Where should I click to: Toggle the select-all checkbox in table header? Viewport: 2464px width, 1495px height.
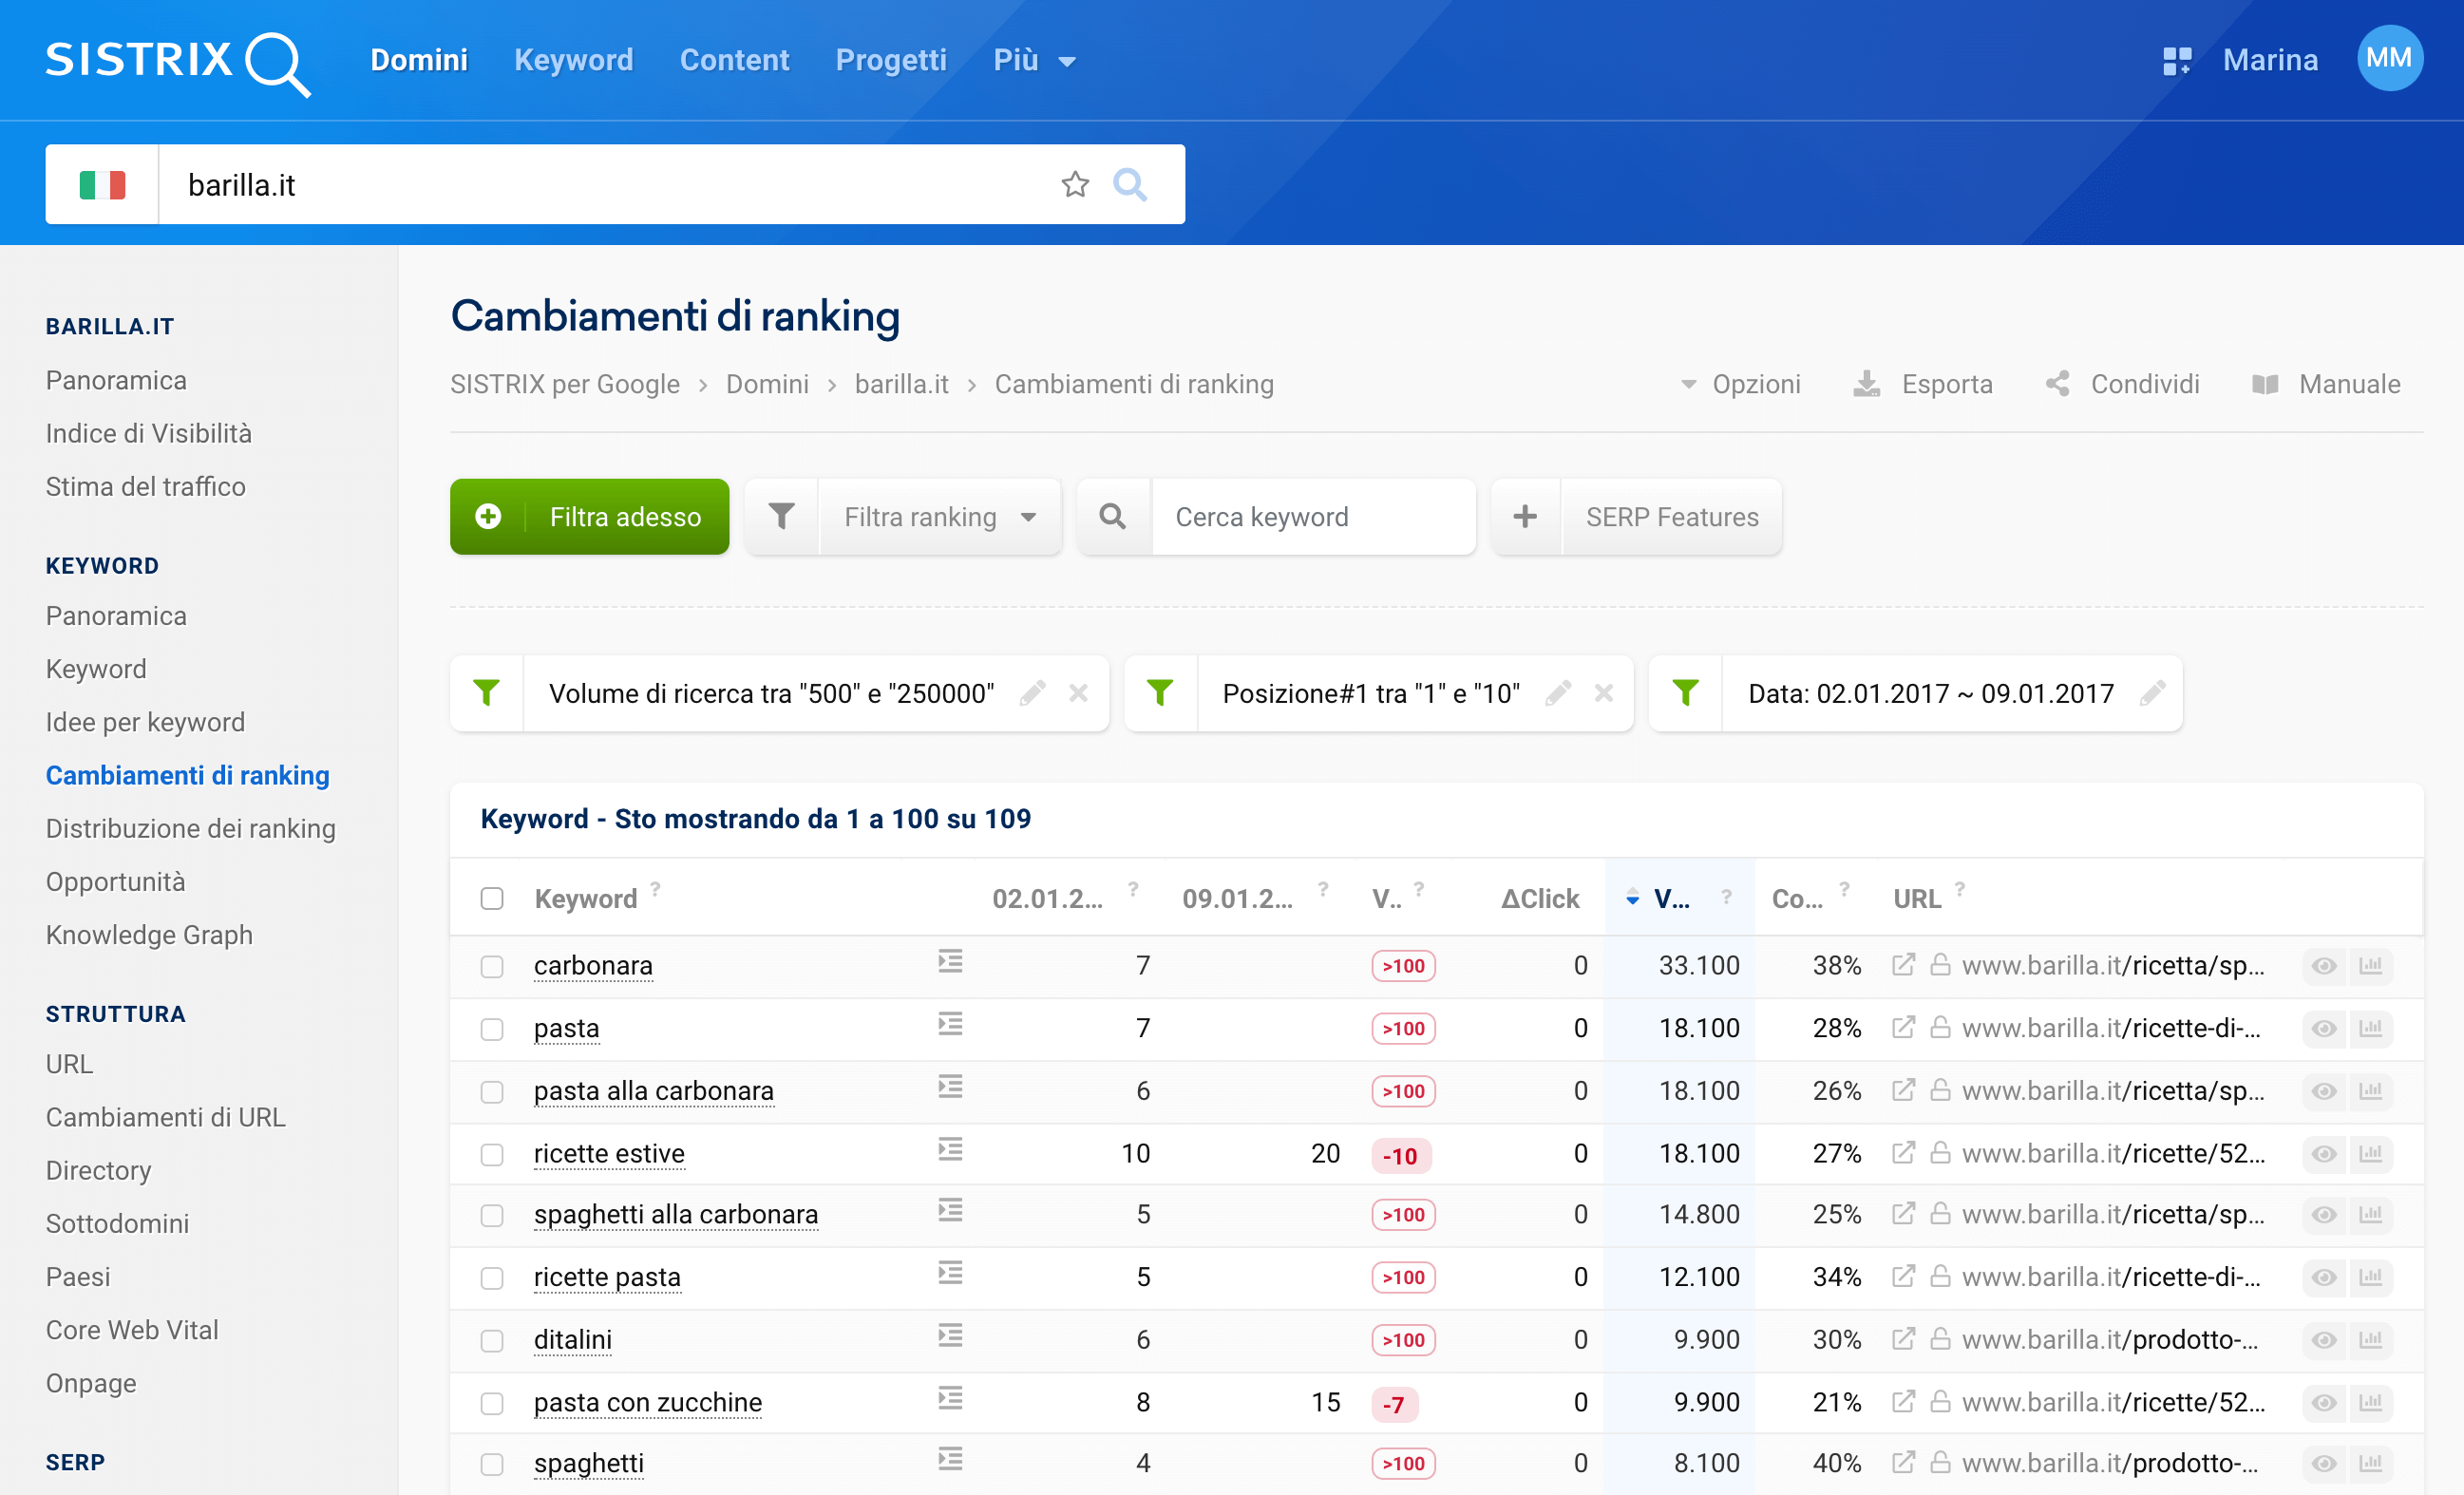pyautogui.click(x=491, y=898)
